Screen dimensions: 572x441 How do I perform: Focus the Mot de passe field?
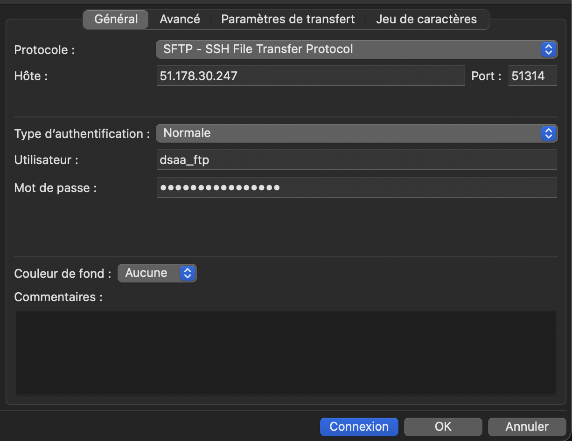tap(357, 187)
